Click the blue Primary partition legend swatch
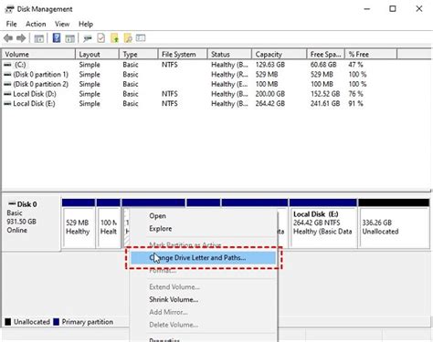This screenshot has height=342, width=433. pyautogui.click(x=56, y=322)
